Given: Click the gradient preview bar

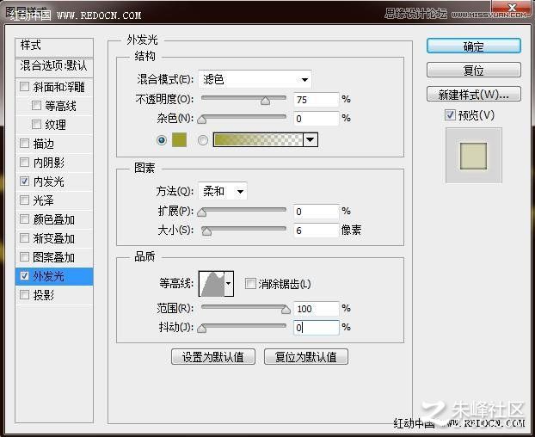Looking at the screenshot, I should pos(258,140).
